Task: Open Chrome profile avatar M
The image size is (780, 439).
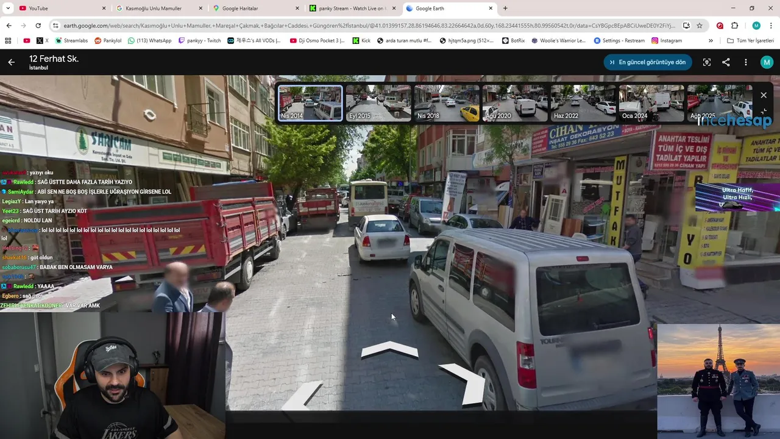Action: (756, 26)
